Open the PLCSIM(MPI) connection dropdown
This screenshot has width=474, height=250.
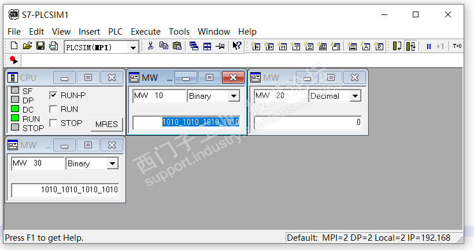tap(133, 48)
